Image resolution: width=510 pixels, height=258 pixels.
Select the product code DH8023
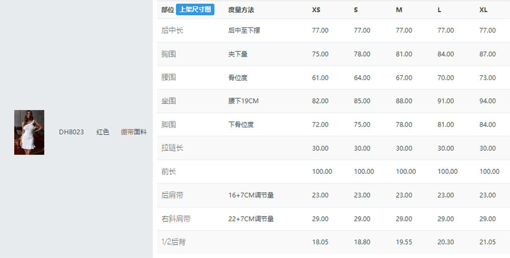click(x=71, y=132)
